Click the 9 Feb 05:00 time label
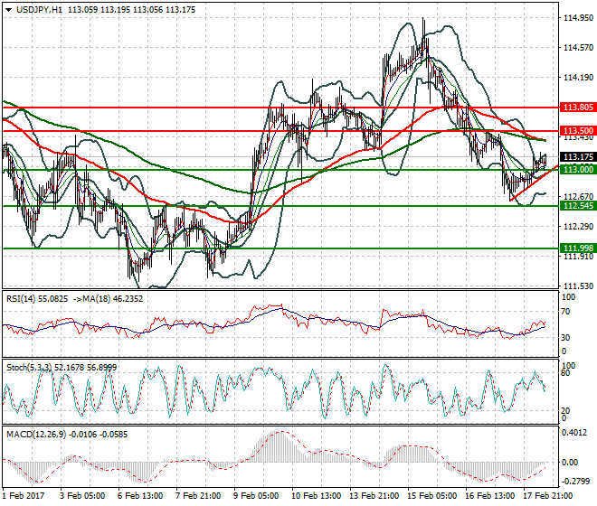Viewport: 597px width, 506px height. click(x=256, y=496)
